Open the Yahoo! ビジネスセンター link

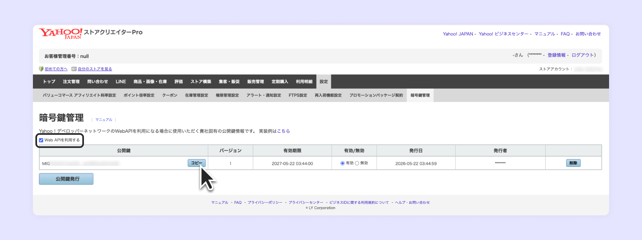click(x=504, y=34)
